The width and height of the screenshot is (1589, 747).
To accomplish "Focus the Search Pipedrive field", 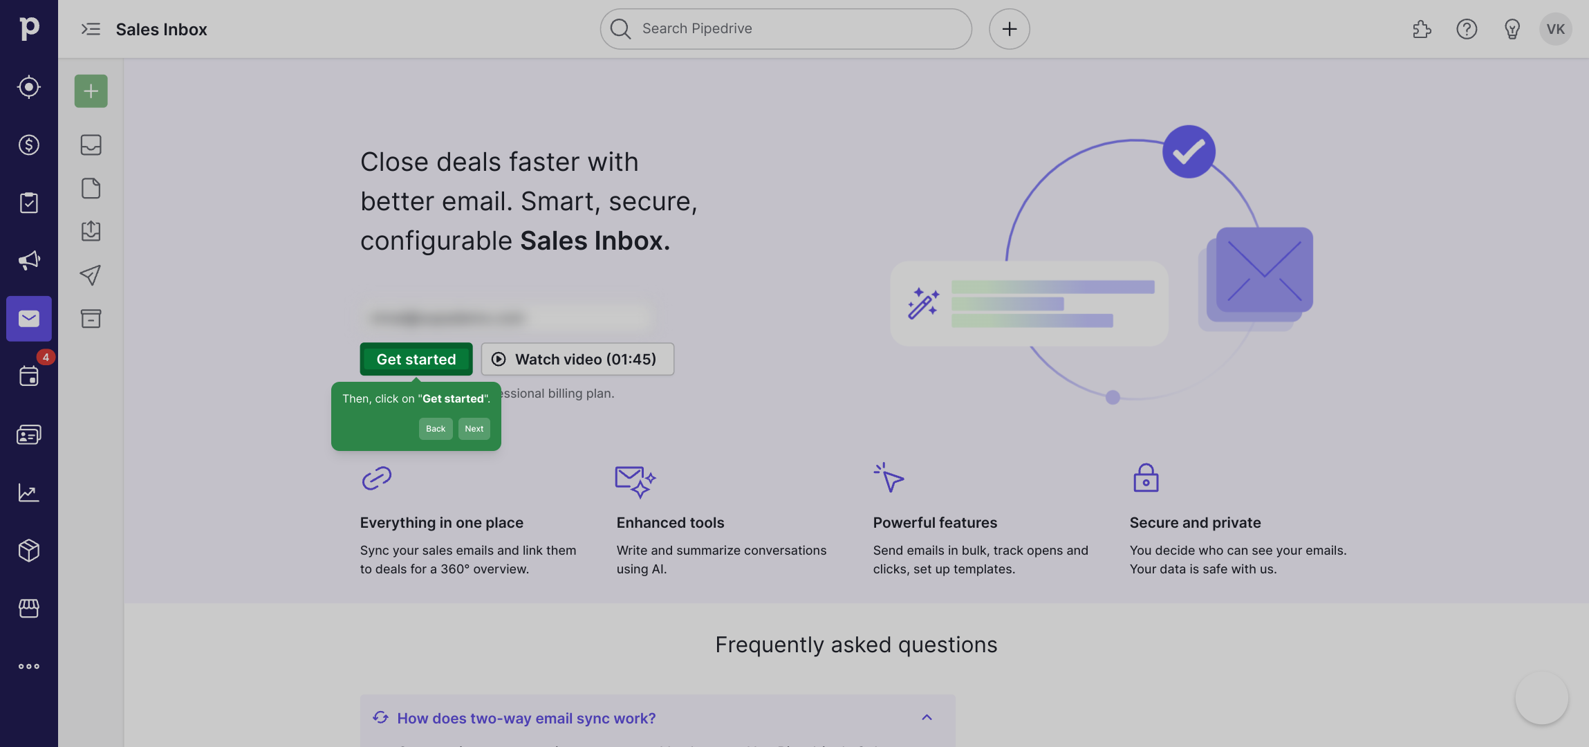I will pos(786,29).
